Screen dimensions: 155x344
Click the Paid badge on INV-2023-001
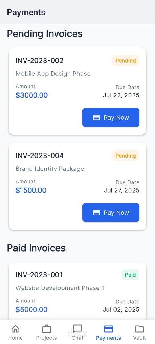pyautogui.click(x=130, y=275)
